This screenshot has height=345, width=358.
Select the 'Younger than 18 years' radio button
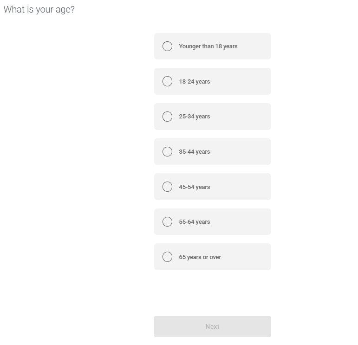[x=168, y=46]
